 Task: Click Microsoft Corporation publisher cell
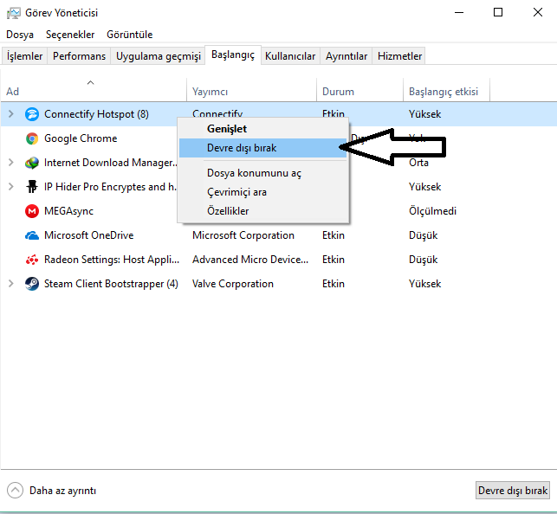pyautogui.click(x=243, y=235)
